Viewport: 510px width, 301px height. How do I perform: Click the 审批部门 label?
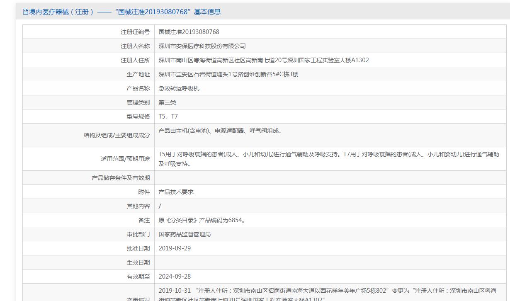pos(138,234)
